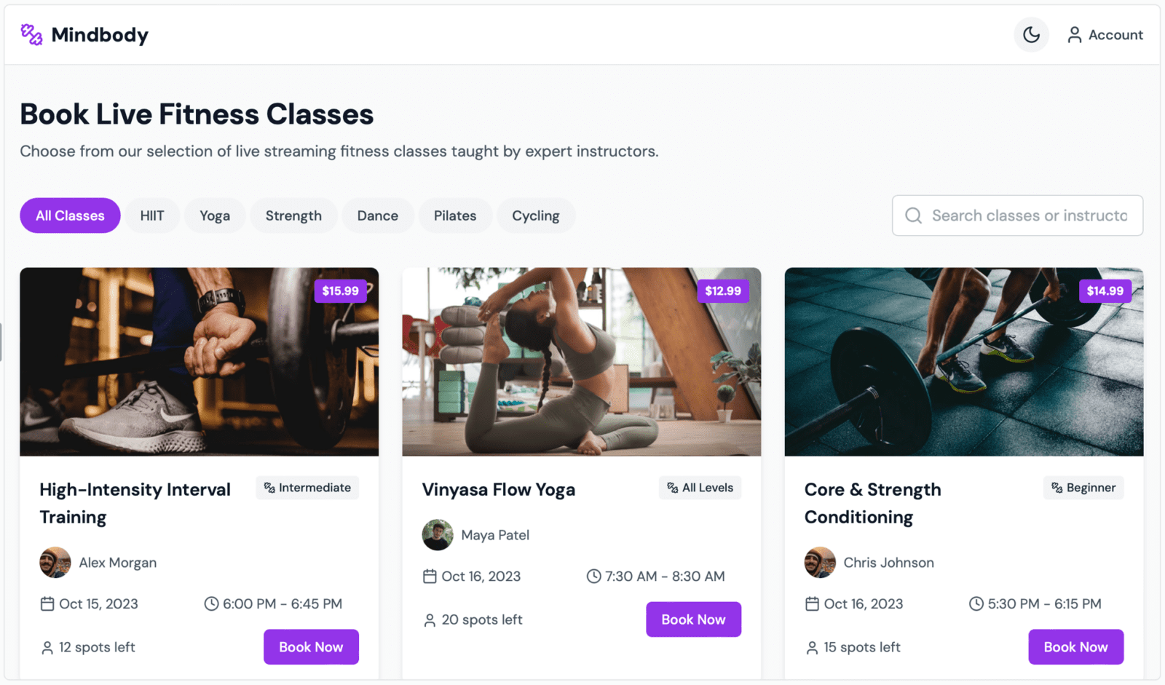
Task: Click calendar icon beside Oct 15, 2023
Action: 47,603
